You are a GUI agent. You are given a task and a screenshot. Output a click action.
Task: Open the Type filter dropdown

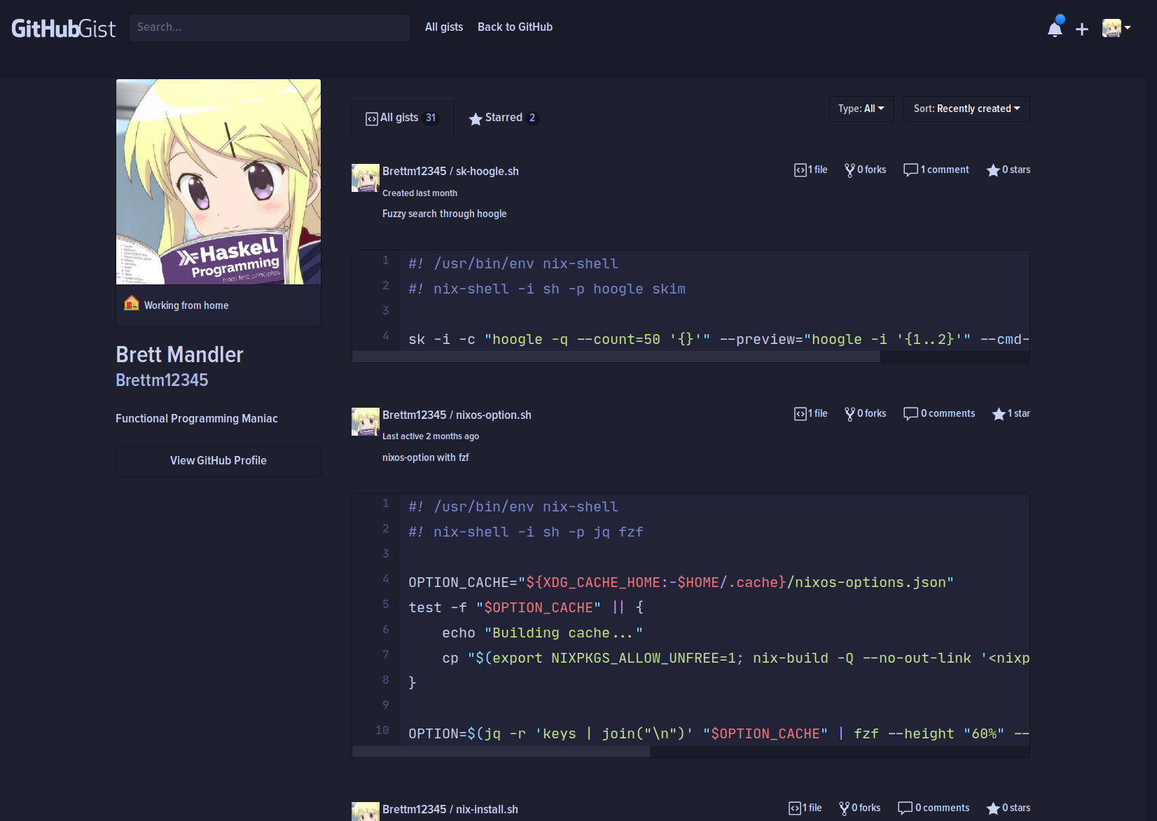click(x=861, y=109)
